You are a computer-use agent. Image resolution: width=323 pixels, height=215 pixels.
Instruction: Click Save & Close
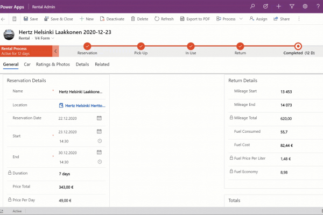[x=59, y=19]
